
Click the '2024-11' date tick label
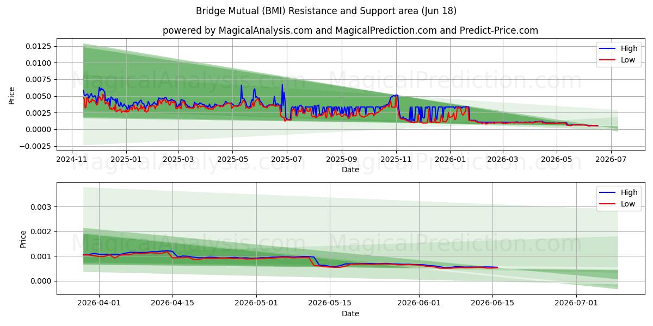click(72, 159)
